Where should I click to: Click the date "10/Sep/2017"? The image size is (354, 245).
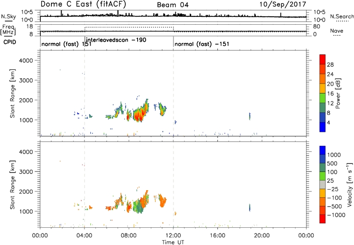coord(283,4)
